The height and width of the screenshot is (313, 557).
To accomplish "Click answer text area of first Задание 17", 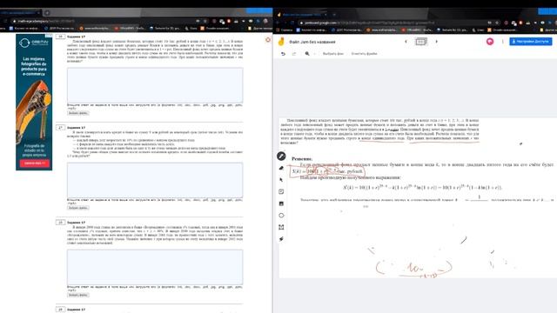I will 155,85.
